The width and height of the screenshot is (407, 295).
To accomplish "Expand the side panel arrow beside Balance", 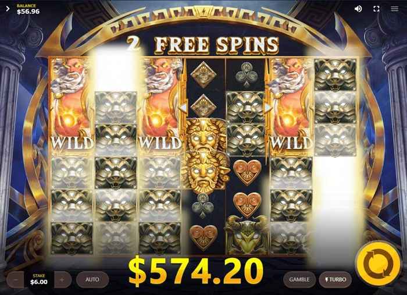I will point(8,9).
